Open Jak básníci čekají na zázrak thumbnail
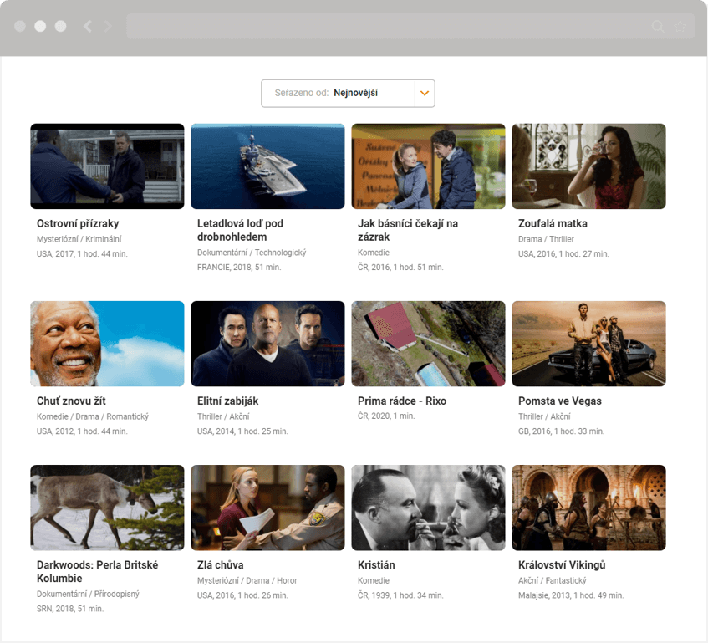The height and width of the screenshot is (643, 708). [429, 166]
